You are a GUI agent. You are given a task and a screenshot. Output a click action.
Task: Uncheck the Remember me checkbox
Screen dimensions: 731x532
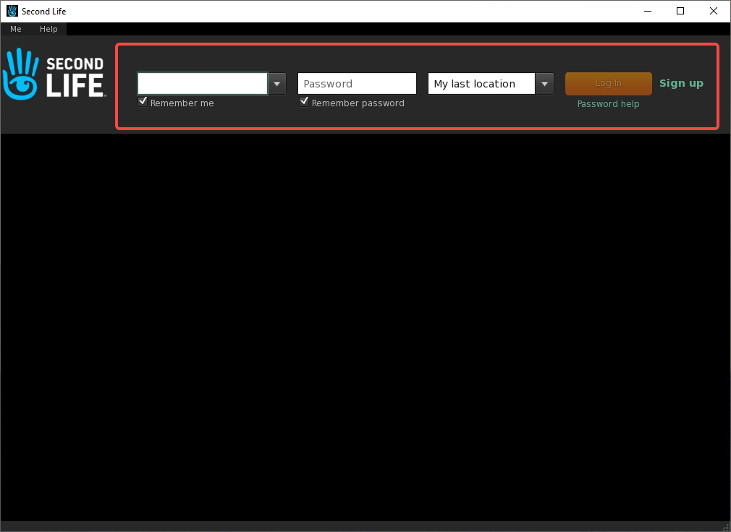[143, 102]
